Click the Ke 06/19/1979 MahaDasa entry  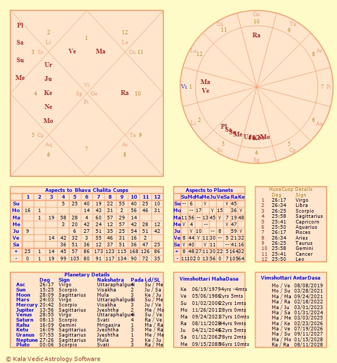214,289
